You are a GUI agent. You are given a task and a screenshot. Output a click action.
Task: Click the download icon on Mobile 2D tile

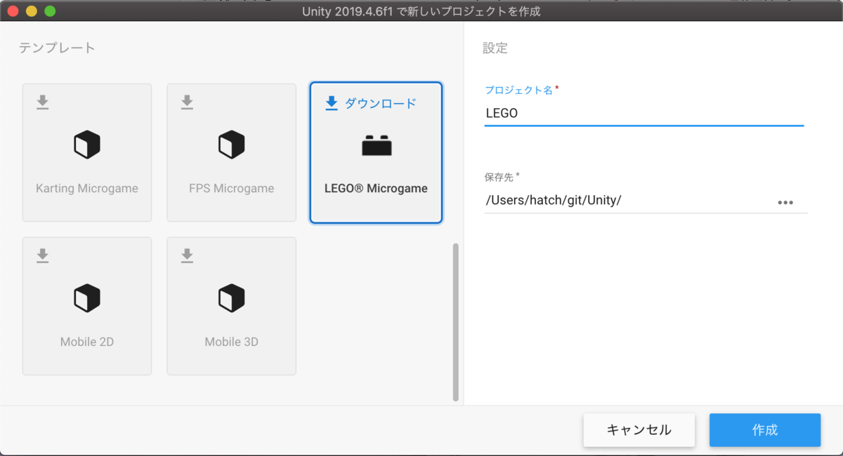42,255
